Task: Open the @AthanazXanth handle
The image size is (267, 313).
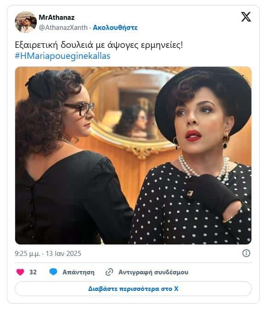Action: coord(63,28)
